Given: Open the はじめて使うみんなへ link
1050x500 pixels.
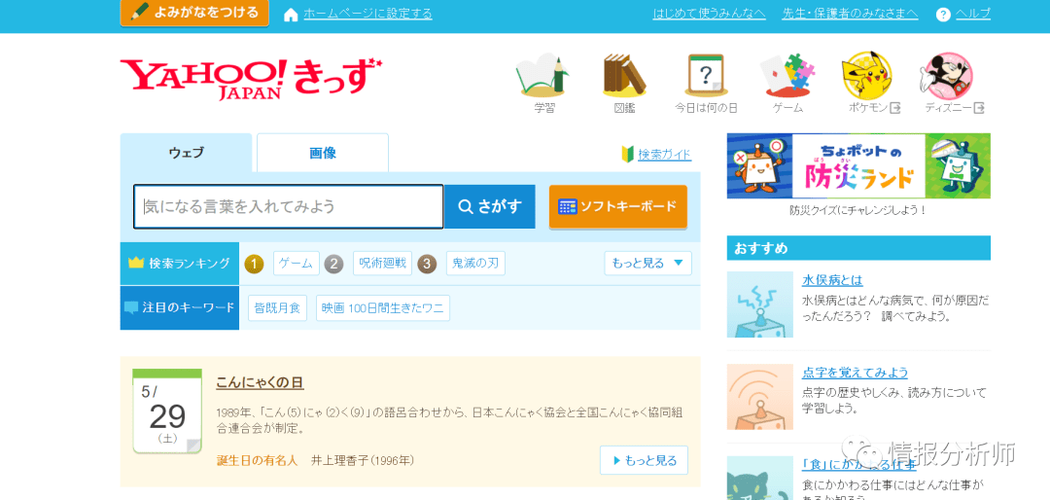Looking at the screenshot, I should [x=709, y=14].
